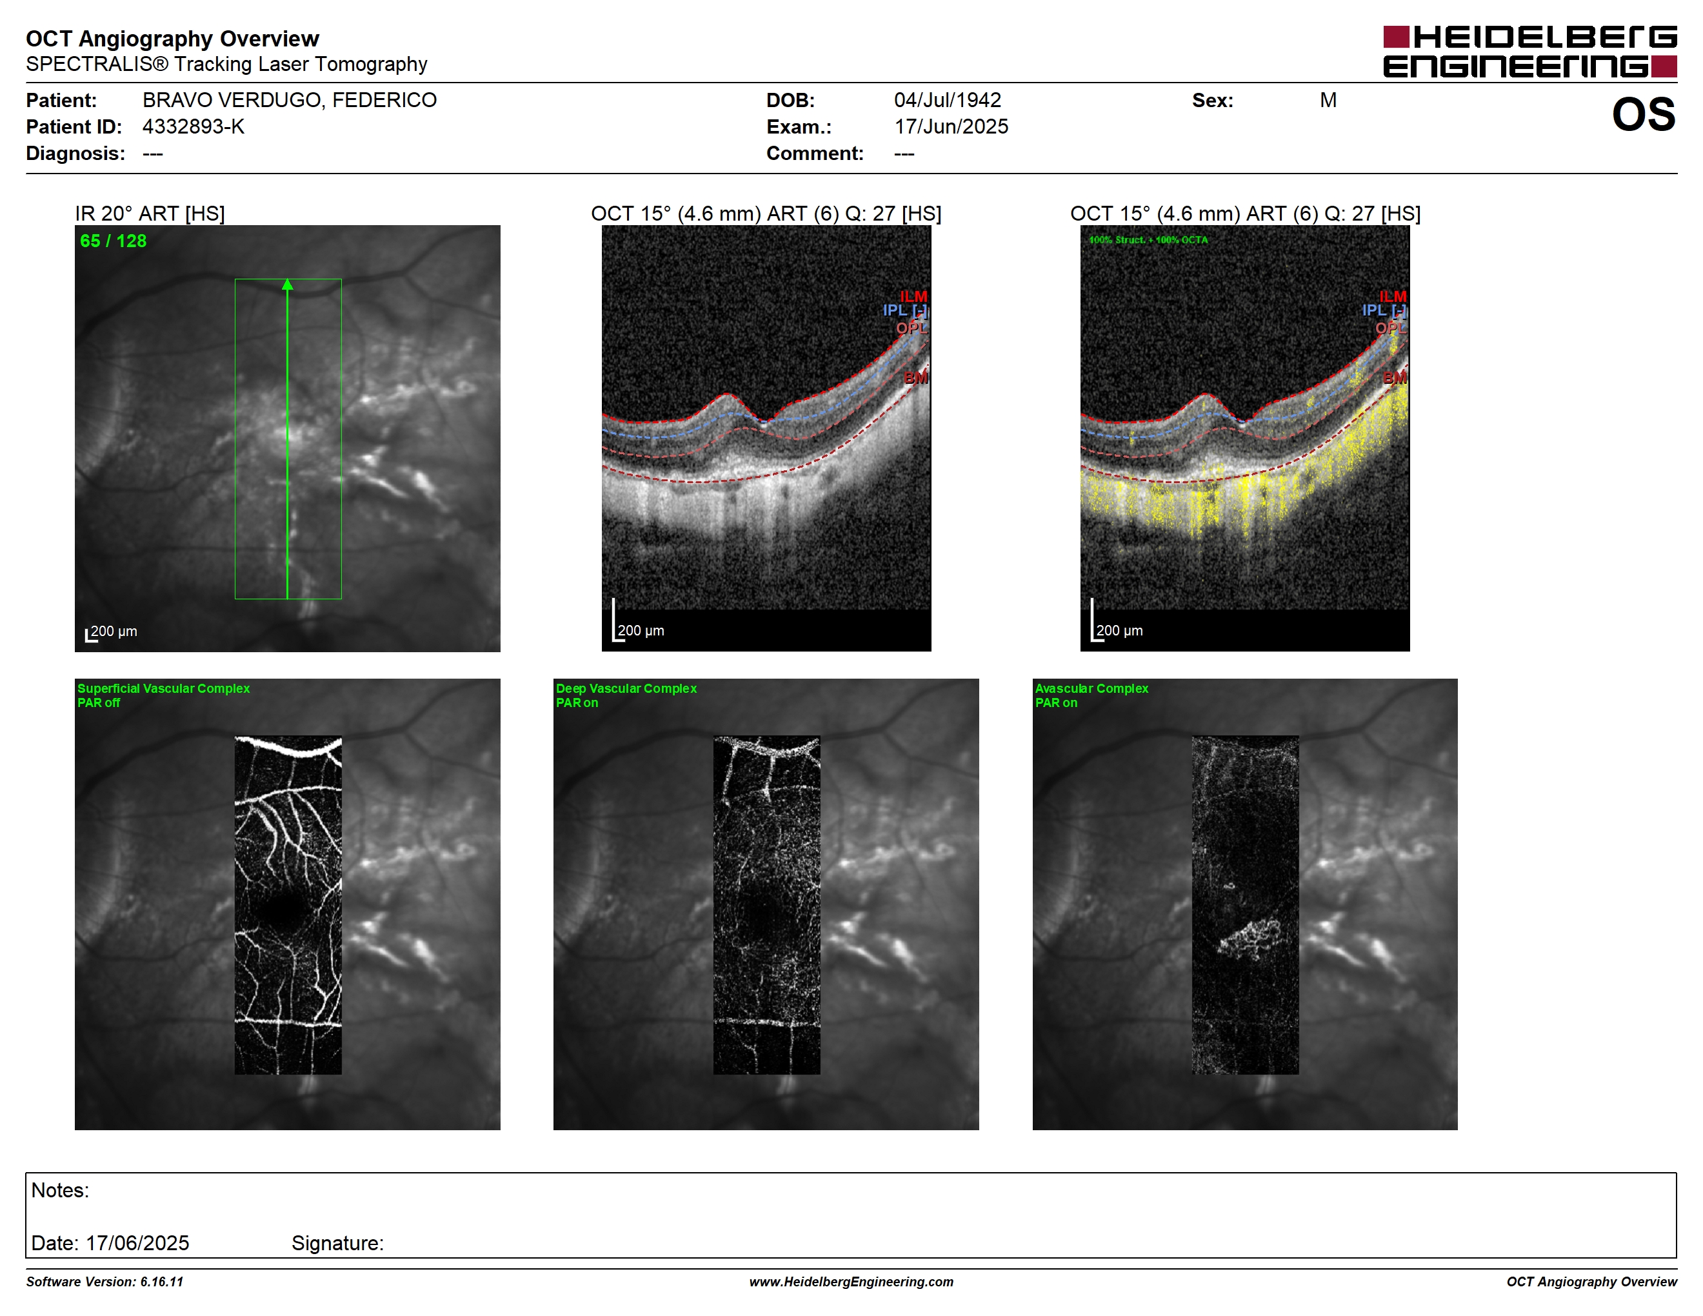Click the 'Comment:' field label
Screen dimensions: 1703x1316
[x=815, y=153]
